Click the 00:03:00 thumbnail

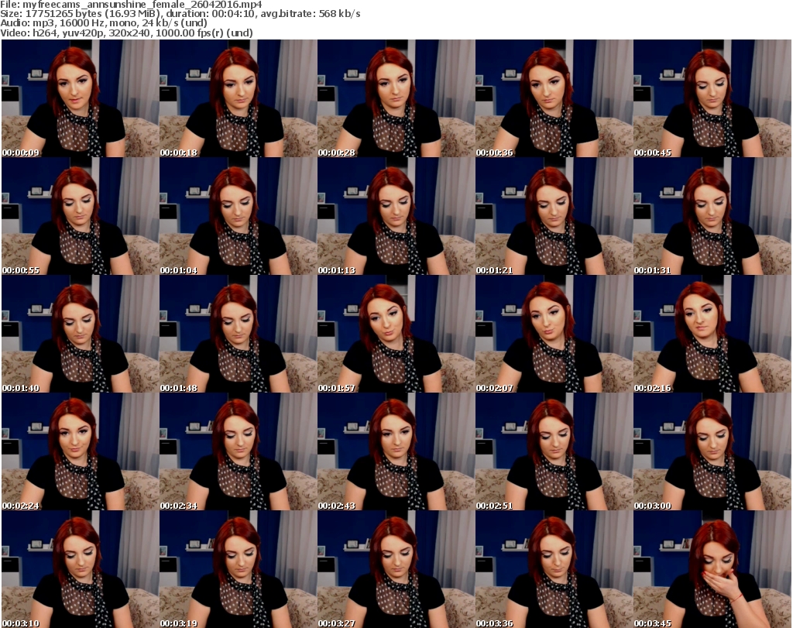tap(712, 451)
